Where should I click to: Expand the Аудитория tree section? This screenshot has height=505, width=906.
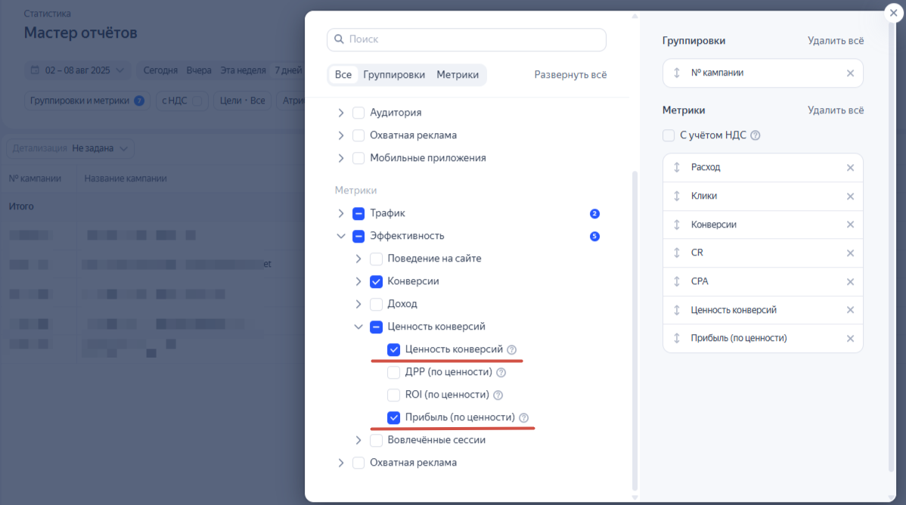coord(341,112)
